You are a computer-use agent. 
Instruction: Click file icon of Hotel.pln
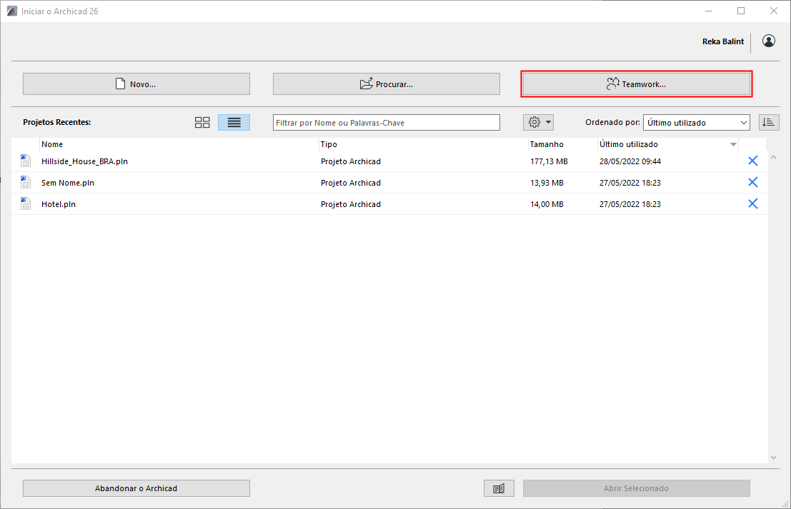coord(26,203)
